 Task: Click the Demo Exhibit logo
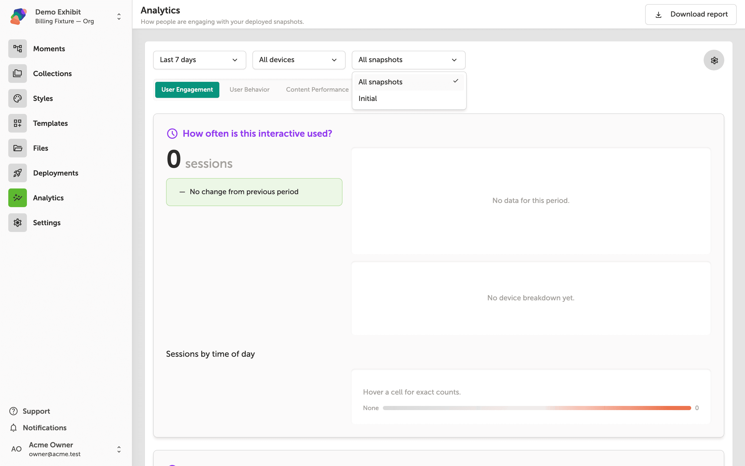coord(18,16)
